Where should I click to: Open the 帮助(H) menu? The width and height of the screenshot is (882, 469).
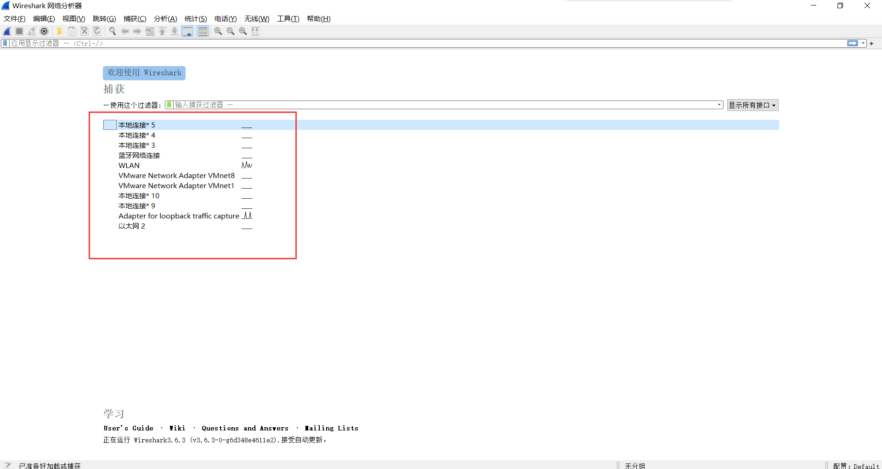(319, 18)
